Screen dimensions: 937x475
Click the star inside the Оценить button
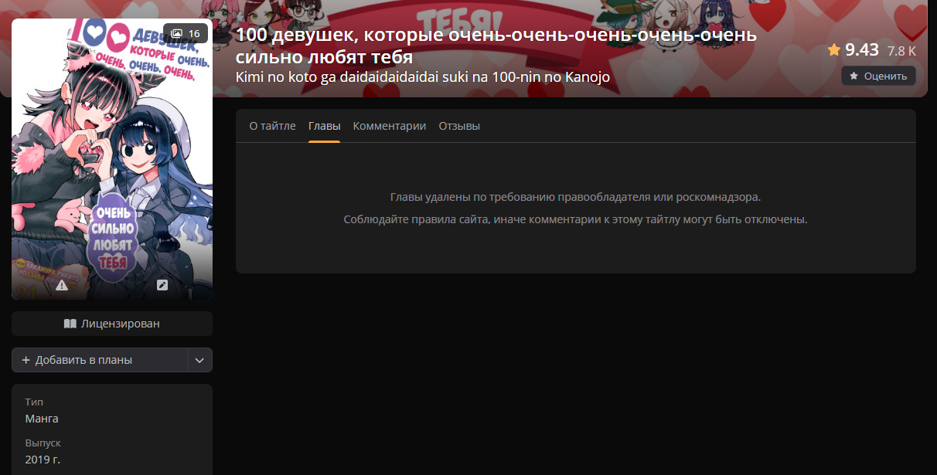point(854,76)
